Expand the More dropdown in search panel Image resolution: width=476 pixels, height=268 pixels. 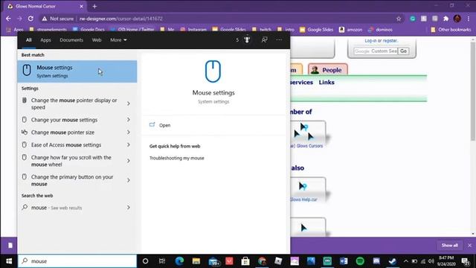click(x=118, y=39)
